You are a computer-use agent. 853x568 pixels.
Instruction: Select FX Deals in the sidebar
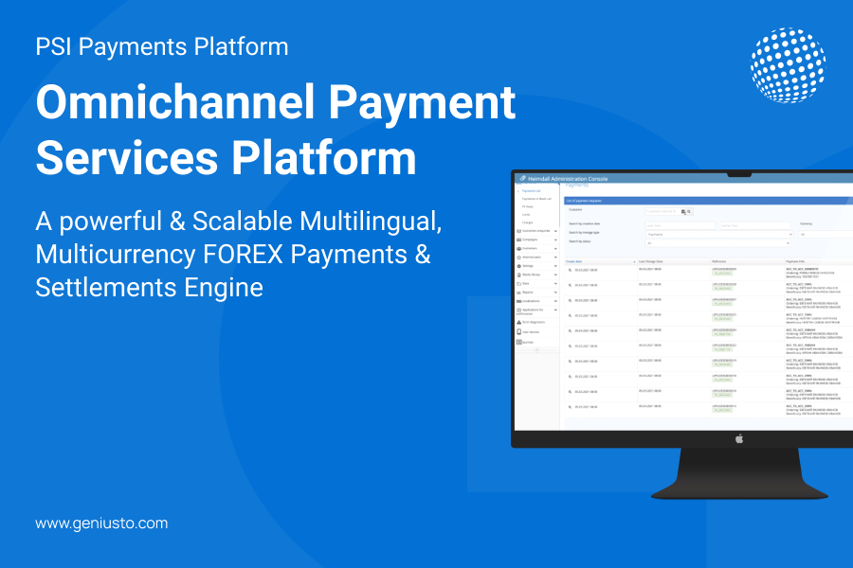(x=528, y=206)
